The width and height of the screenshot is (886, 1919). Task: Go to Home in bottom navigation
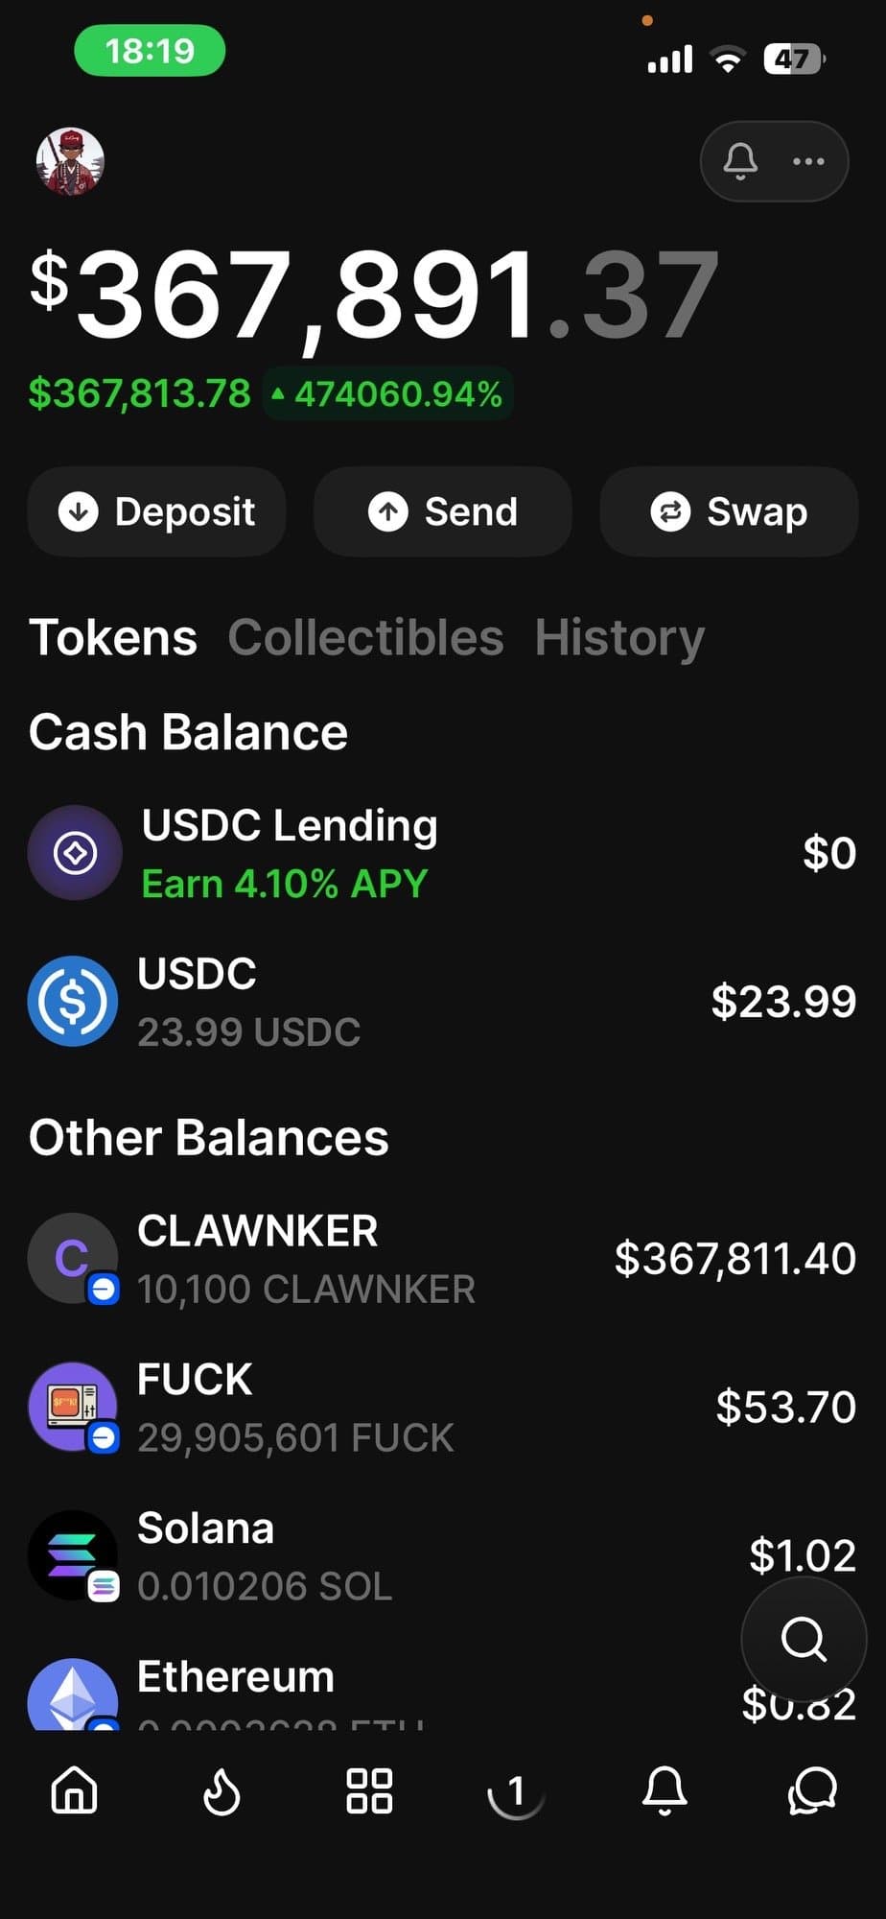(75, 1790)
